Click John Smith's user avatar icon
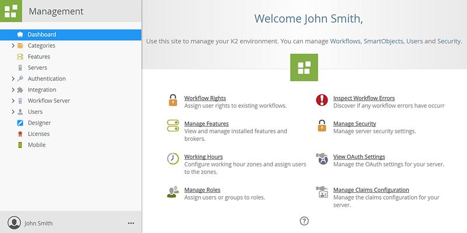 coord(14,222)
